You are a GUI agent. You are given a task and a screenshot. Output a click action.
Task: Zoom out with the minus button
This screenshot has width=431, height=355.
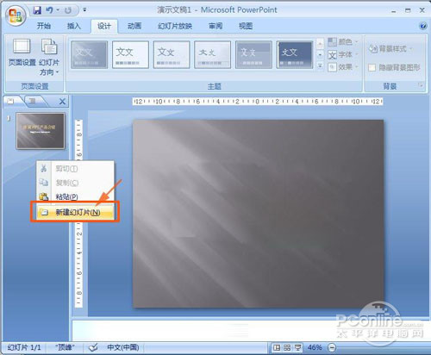pos(332,348)
